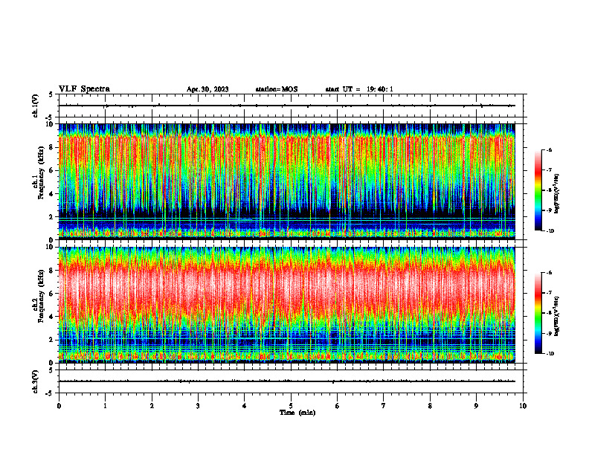
Task: Click the ch.2 spectrogram plot
Action: [x=286, y=305]
